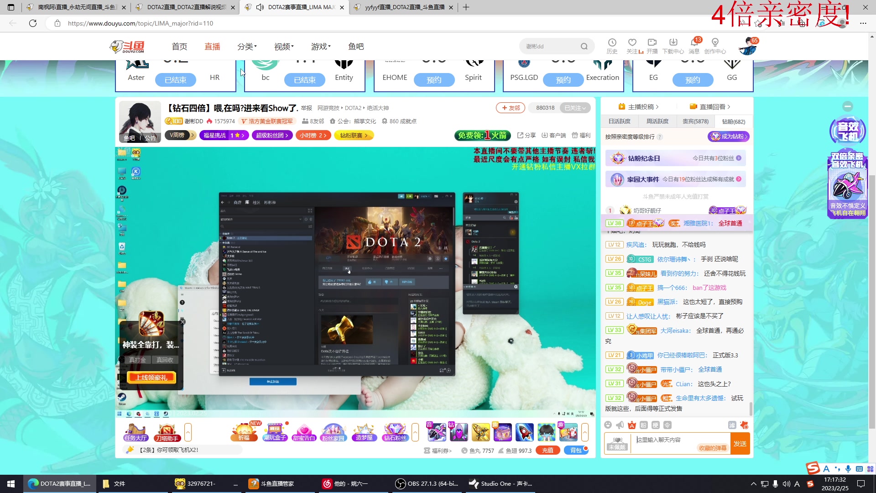This screenshot has height=493, width=876.
Task: Click the 成为钻粉 button
Action: (x=729, y=136)
